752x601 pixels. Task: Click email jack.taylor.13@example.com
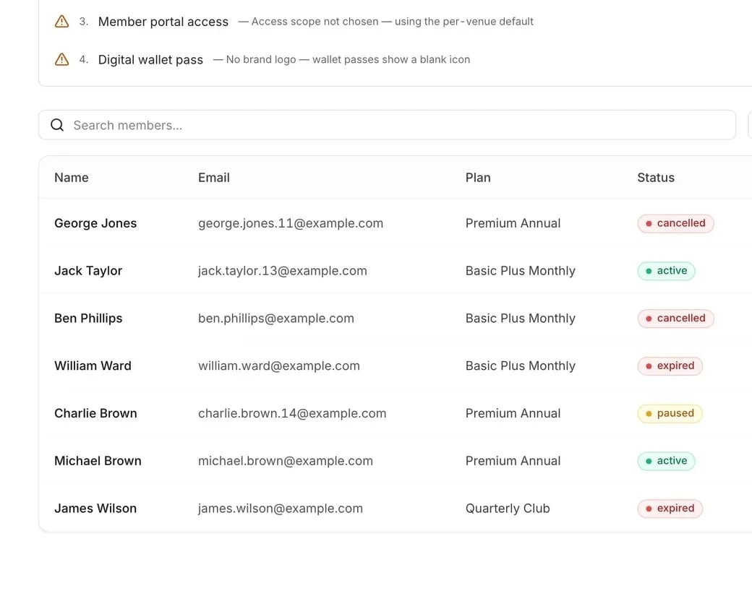[283, 271]
